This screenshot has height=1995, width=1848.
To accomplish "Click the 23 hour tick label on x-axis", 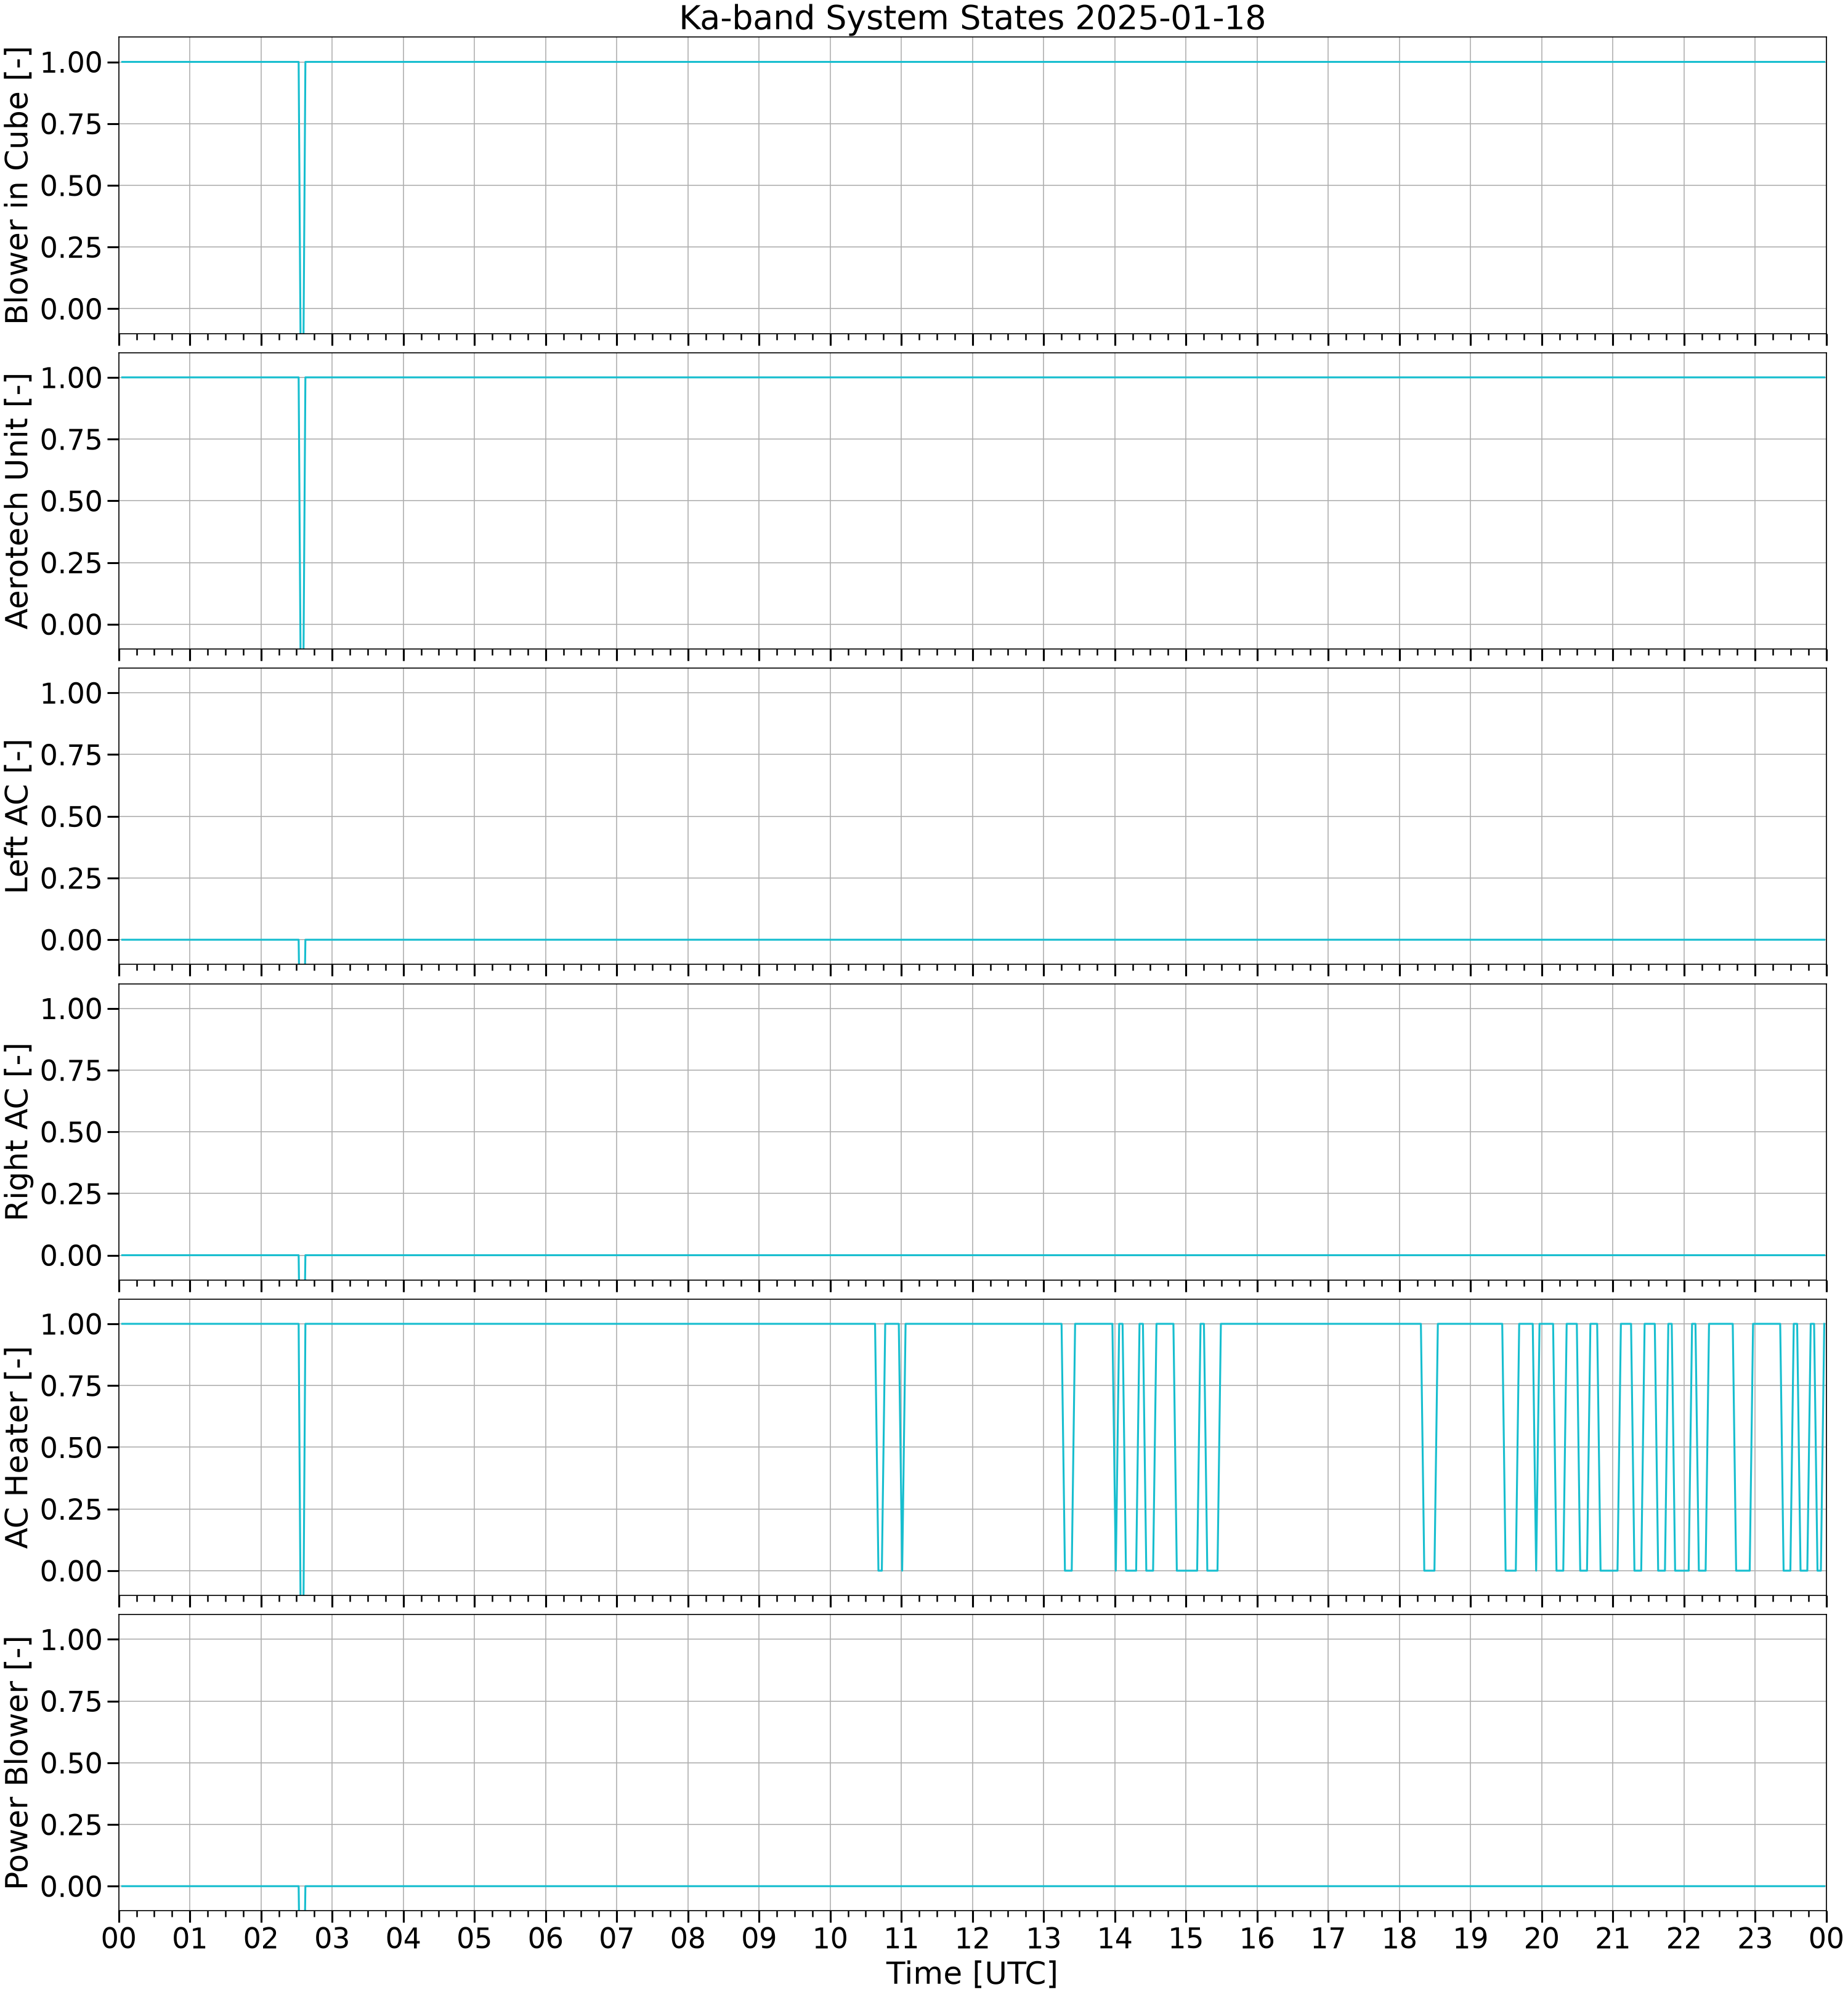I will coord(1755,1939).
